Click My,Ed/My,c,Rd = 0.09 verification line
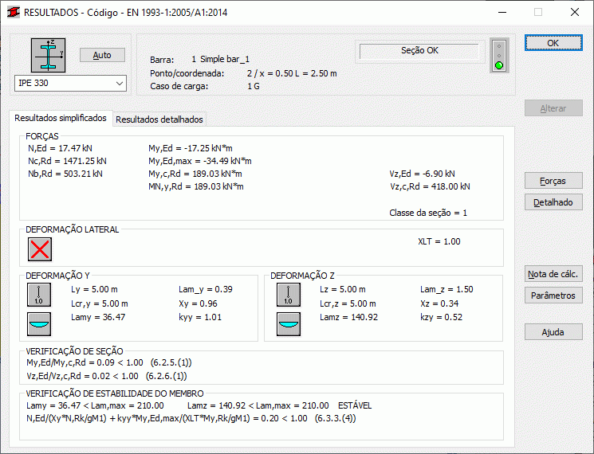 click(109, 363)
